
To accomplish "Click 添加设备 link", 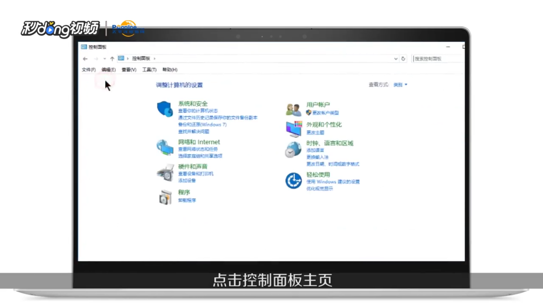I will (x=187, y=180).
